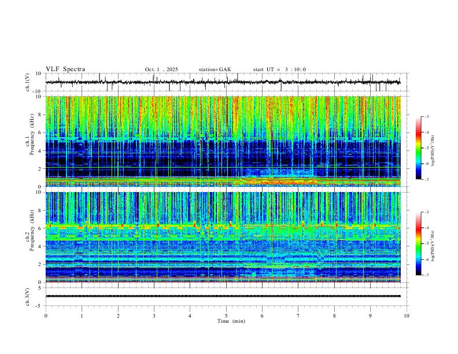Click the ch.2 PSD color bar
This screenshot has width=458, height=354.
[x=418, y=244]
